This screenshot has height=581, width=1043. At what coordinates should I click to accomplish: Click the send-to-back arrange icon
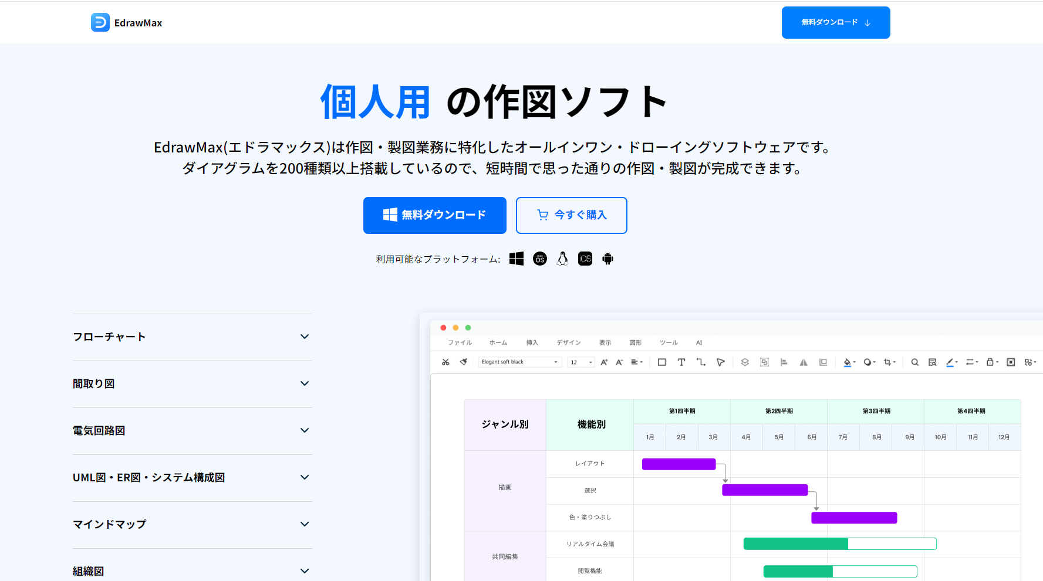click(x=823, y=362)
